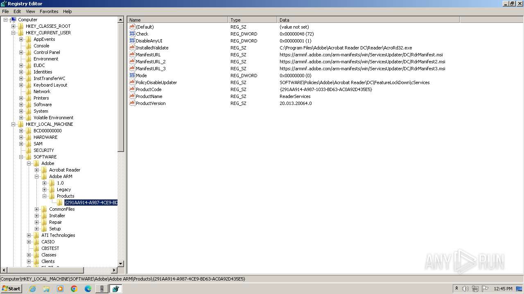The height and width of the screenshot is (294, 524).
Task: Click the Computer icon in tree
Action: [x=13, y=20]
